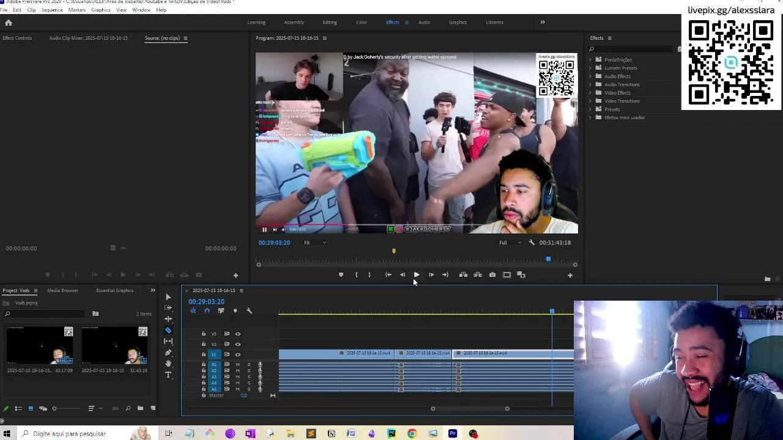Toggle Linked Selection in timeline
The width and height of the screenshot is (783, 440).
pyautogui.click(x=221, y=310)
